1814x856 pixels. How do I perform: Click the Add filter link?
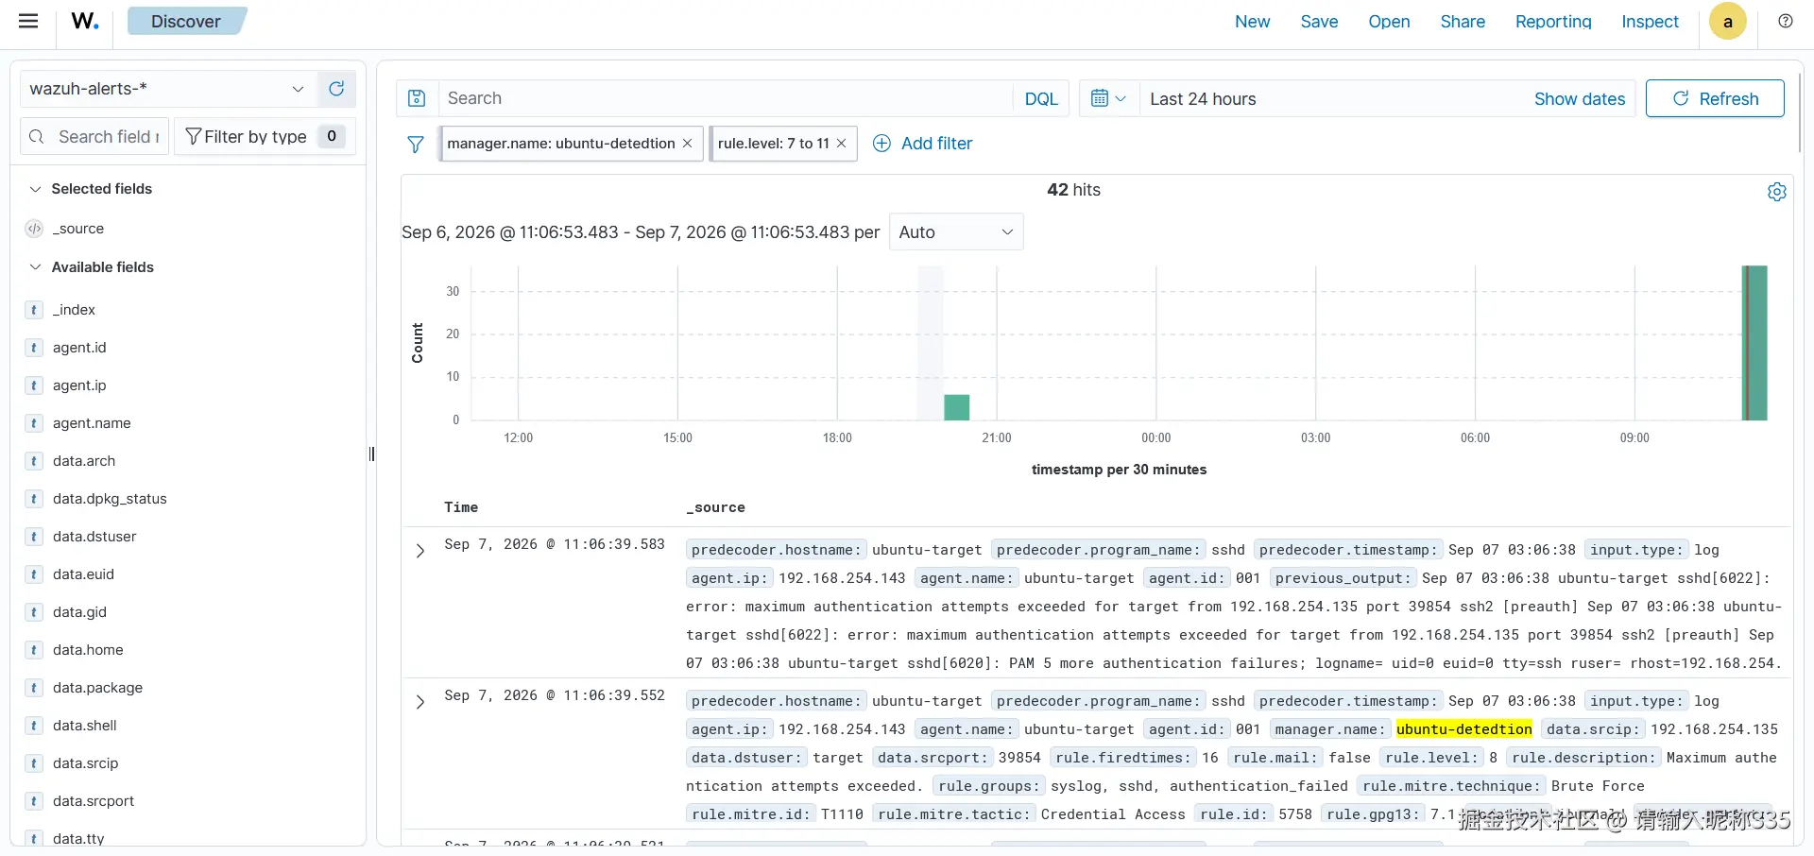pos(922,144)
